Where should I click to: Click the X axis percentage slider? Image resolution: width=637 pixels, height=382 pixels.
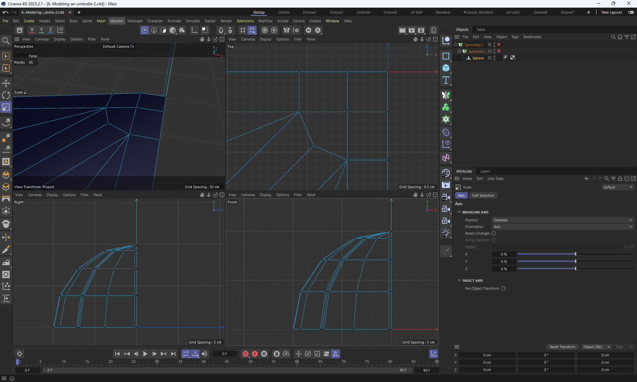click(575, 254)
